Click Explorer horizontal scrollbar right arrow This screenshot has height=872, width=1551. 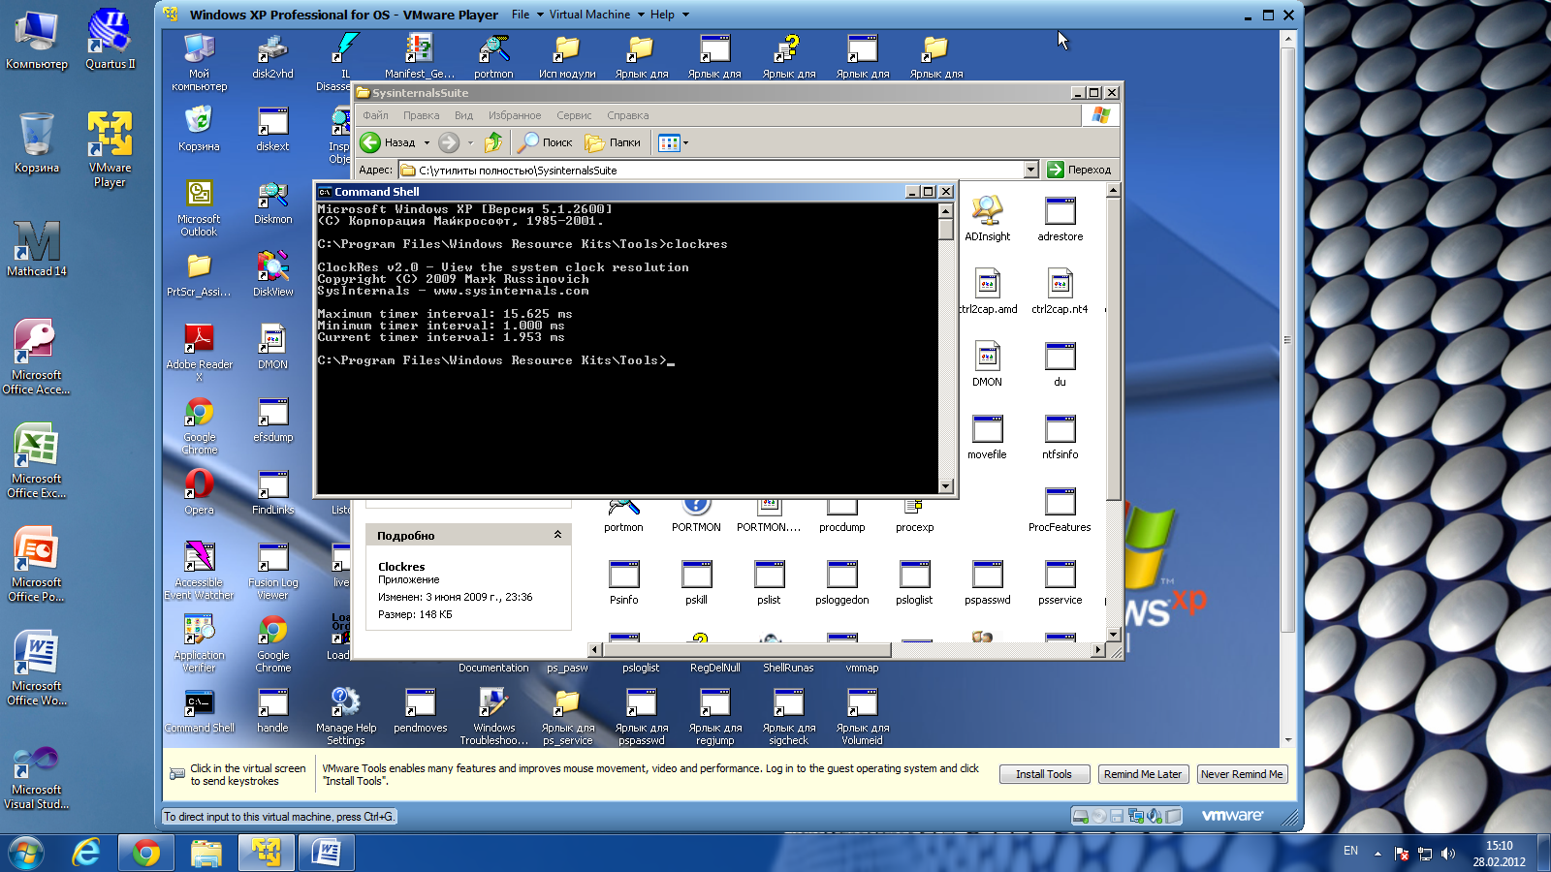point(1097,650)
